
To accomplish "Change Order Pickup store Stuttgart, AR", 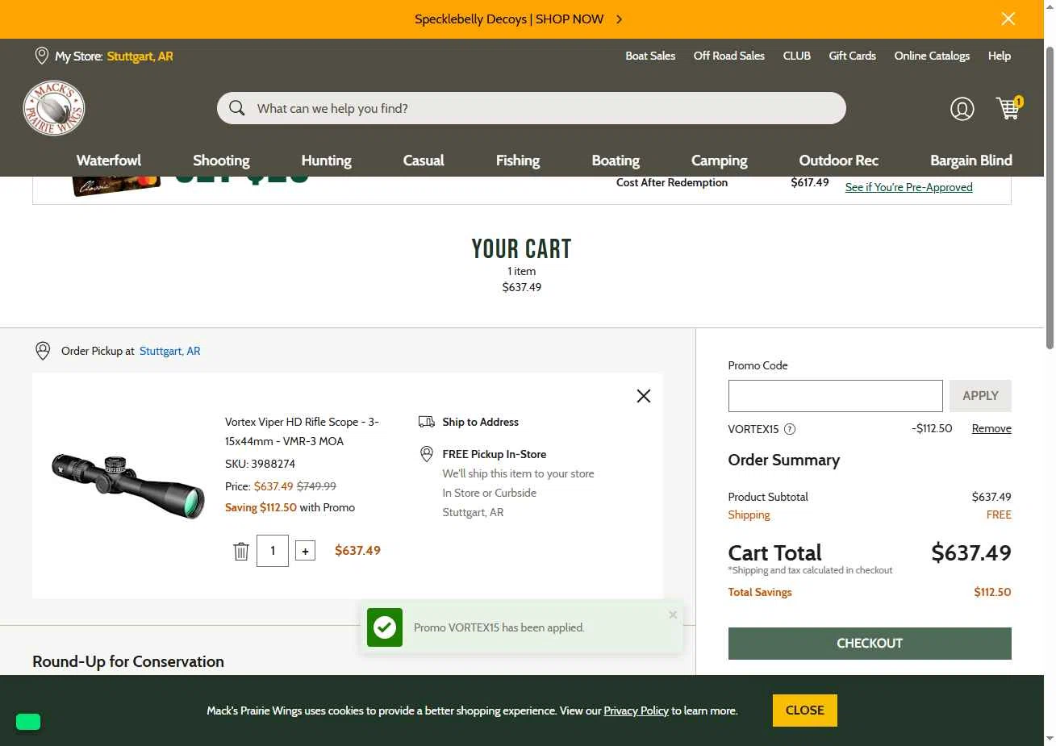I will click(x=170, y=351).
